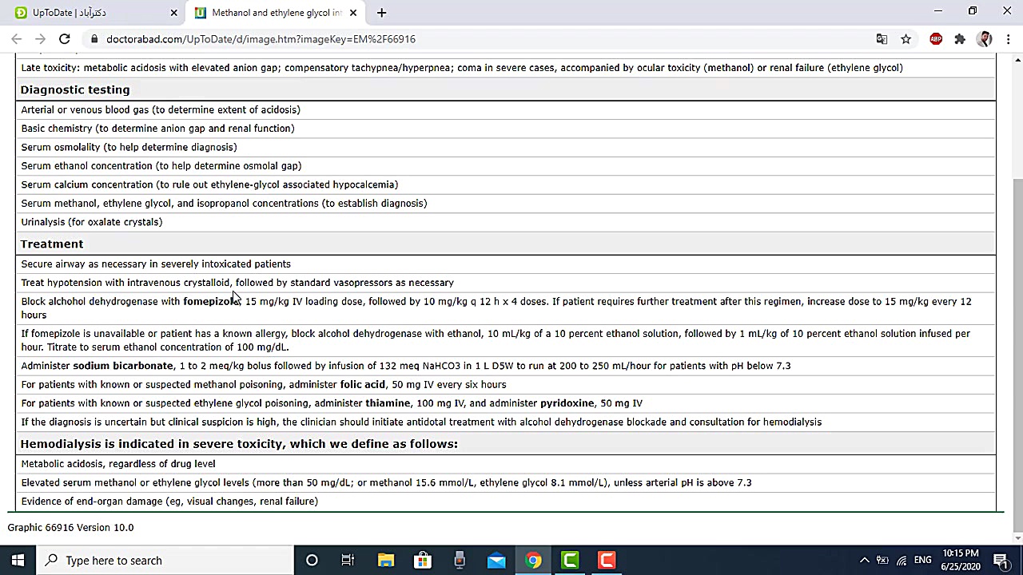Click Urinalysis (for oxalate crystals) row
The width and height of the screenshot is (1023, 575).
click(506, 222)
